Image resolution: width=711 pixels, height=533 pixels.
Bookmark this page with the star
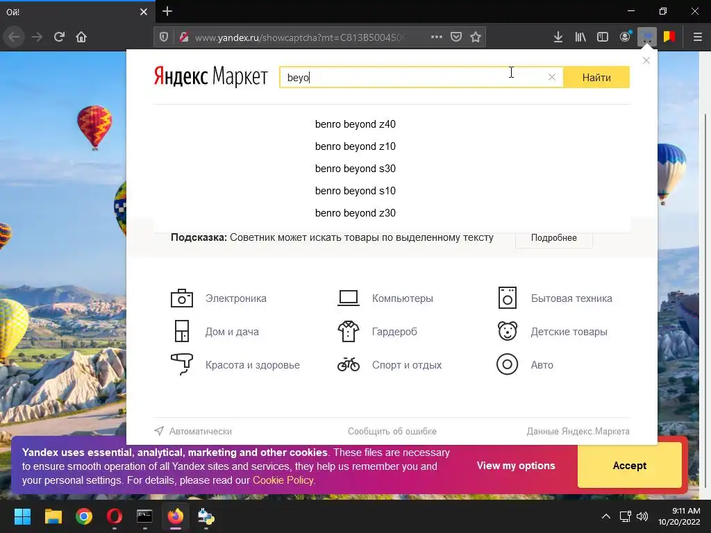coord(475,37)
